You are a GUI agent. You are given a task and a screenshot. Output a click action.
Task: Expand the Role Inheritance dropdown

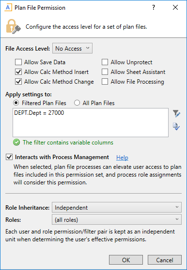pyautogui.click(x=117, y=208)
